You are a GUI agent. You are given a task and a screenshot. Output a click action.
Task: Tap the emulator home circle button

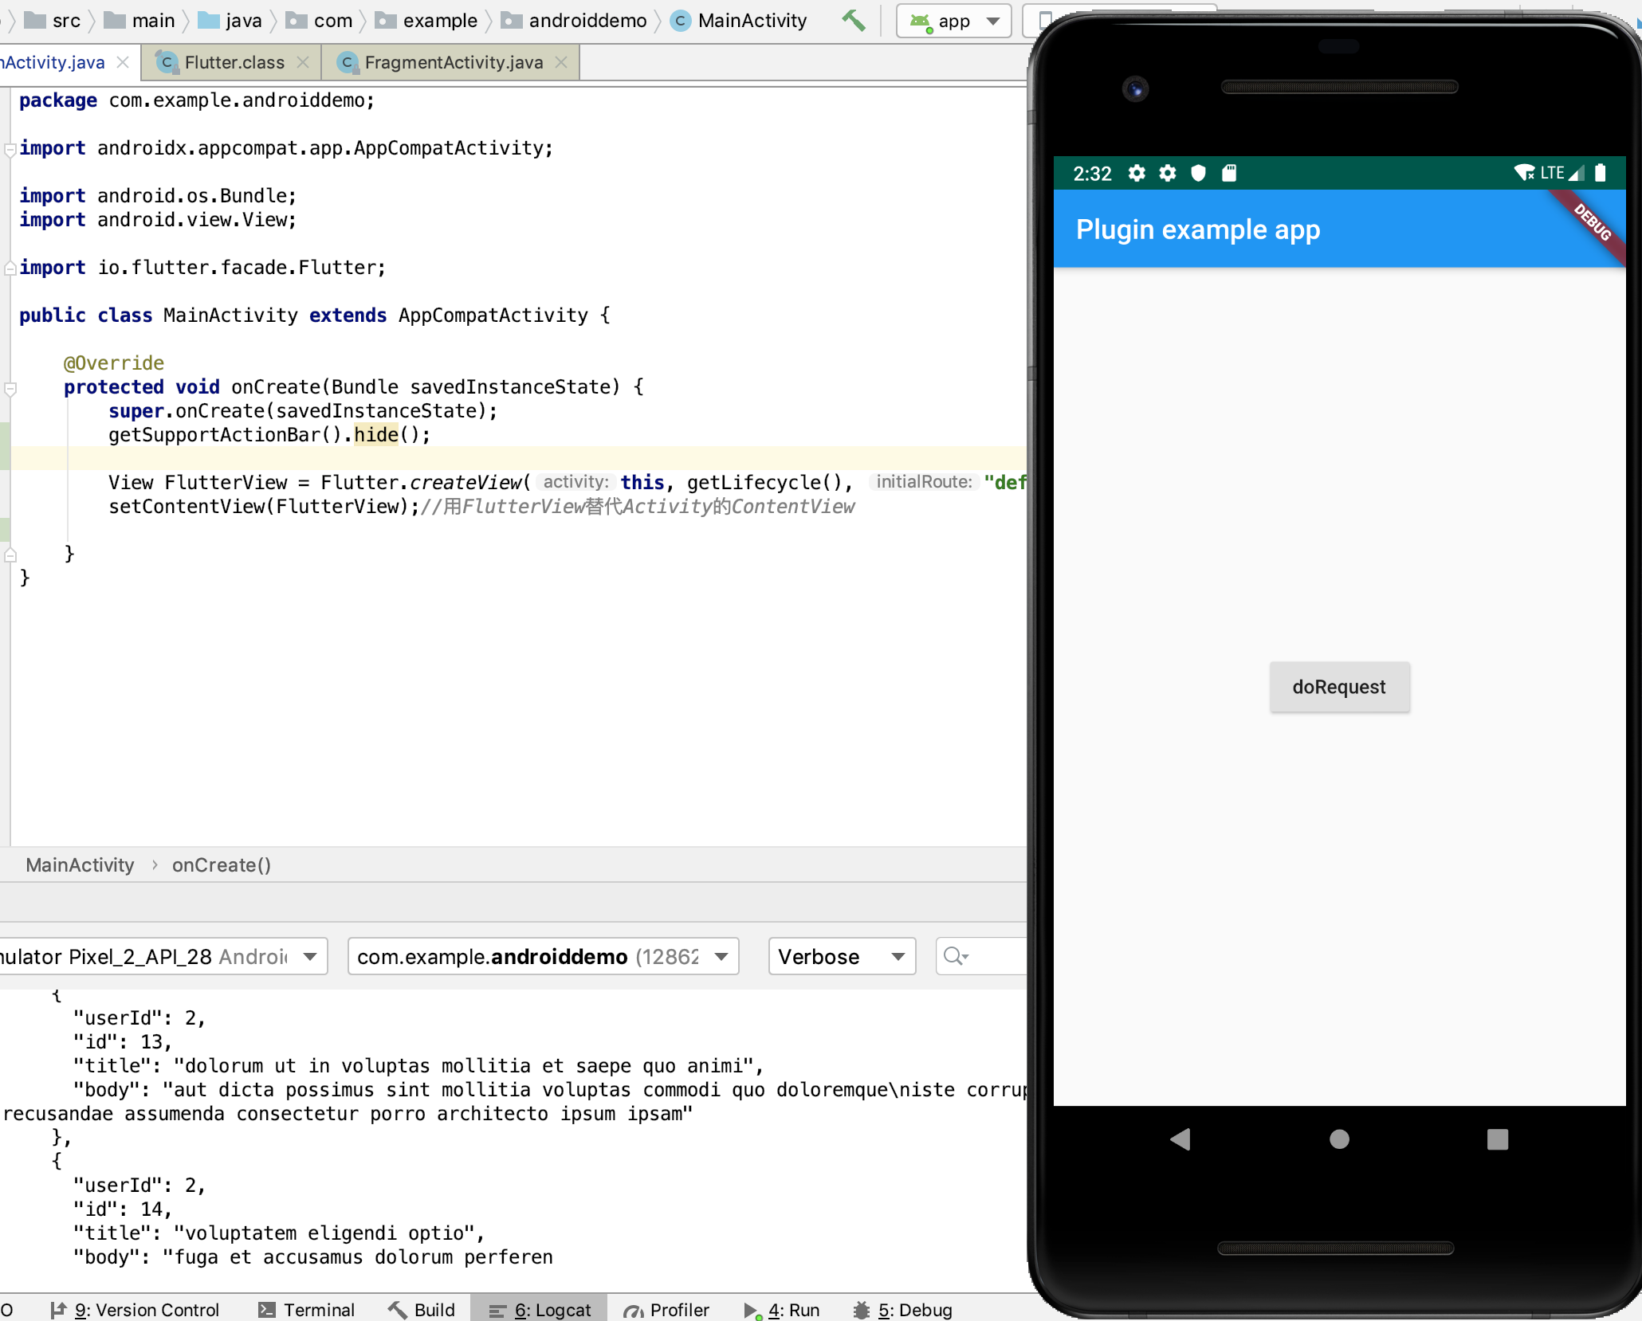click(1339, 1139)
